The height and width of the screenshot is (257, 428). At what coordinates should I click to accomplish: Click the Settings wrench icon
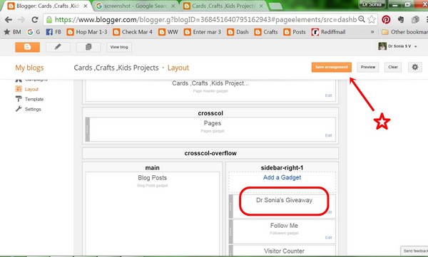click(x=19, y=109)
